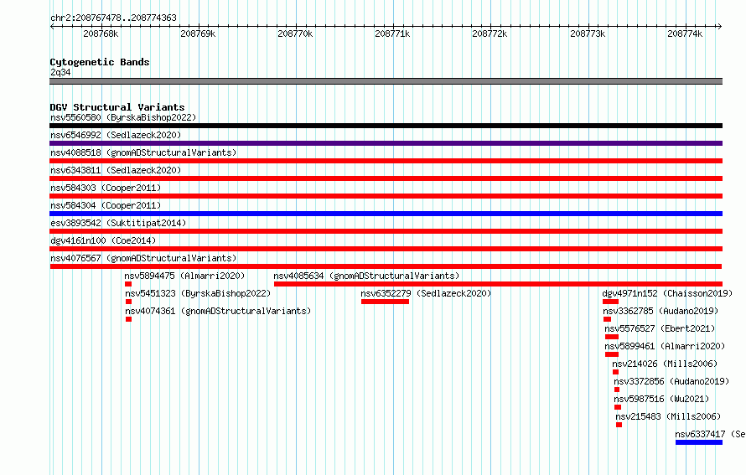Select the red nsv6343811 variant bar
The height and width of the screenshot is (475, 746).
(x=386, y=178)
